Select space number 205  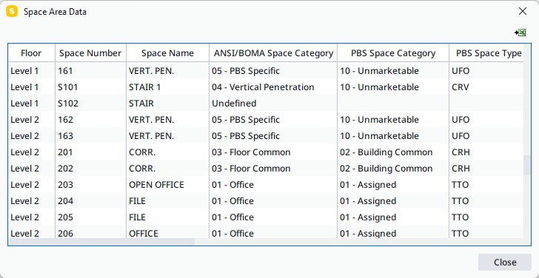pyautogui.click(x=90, y=217)
